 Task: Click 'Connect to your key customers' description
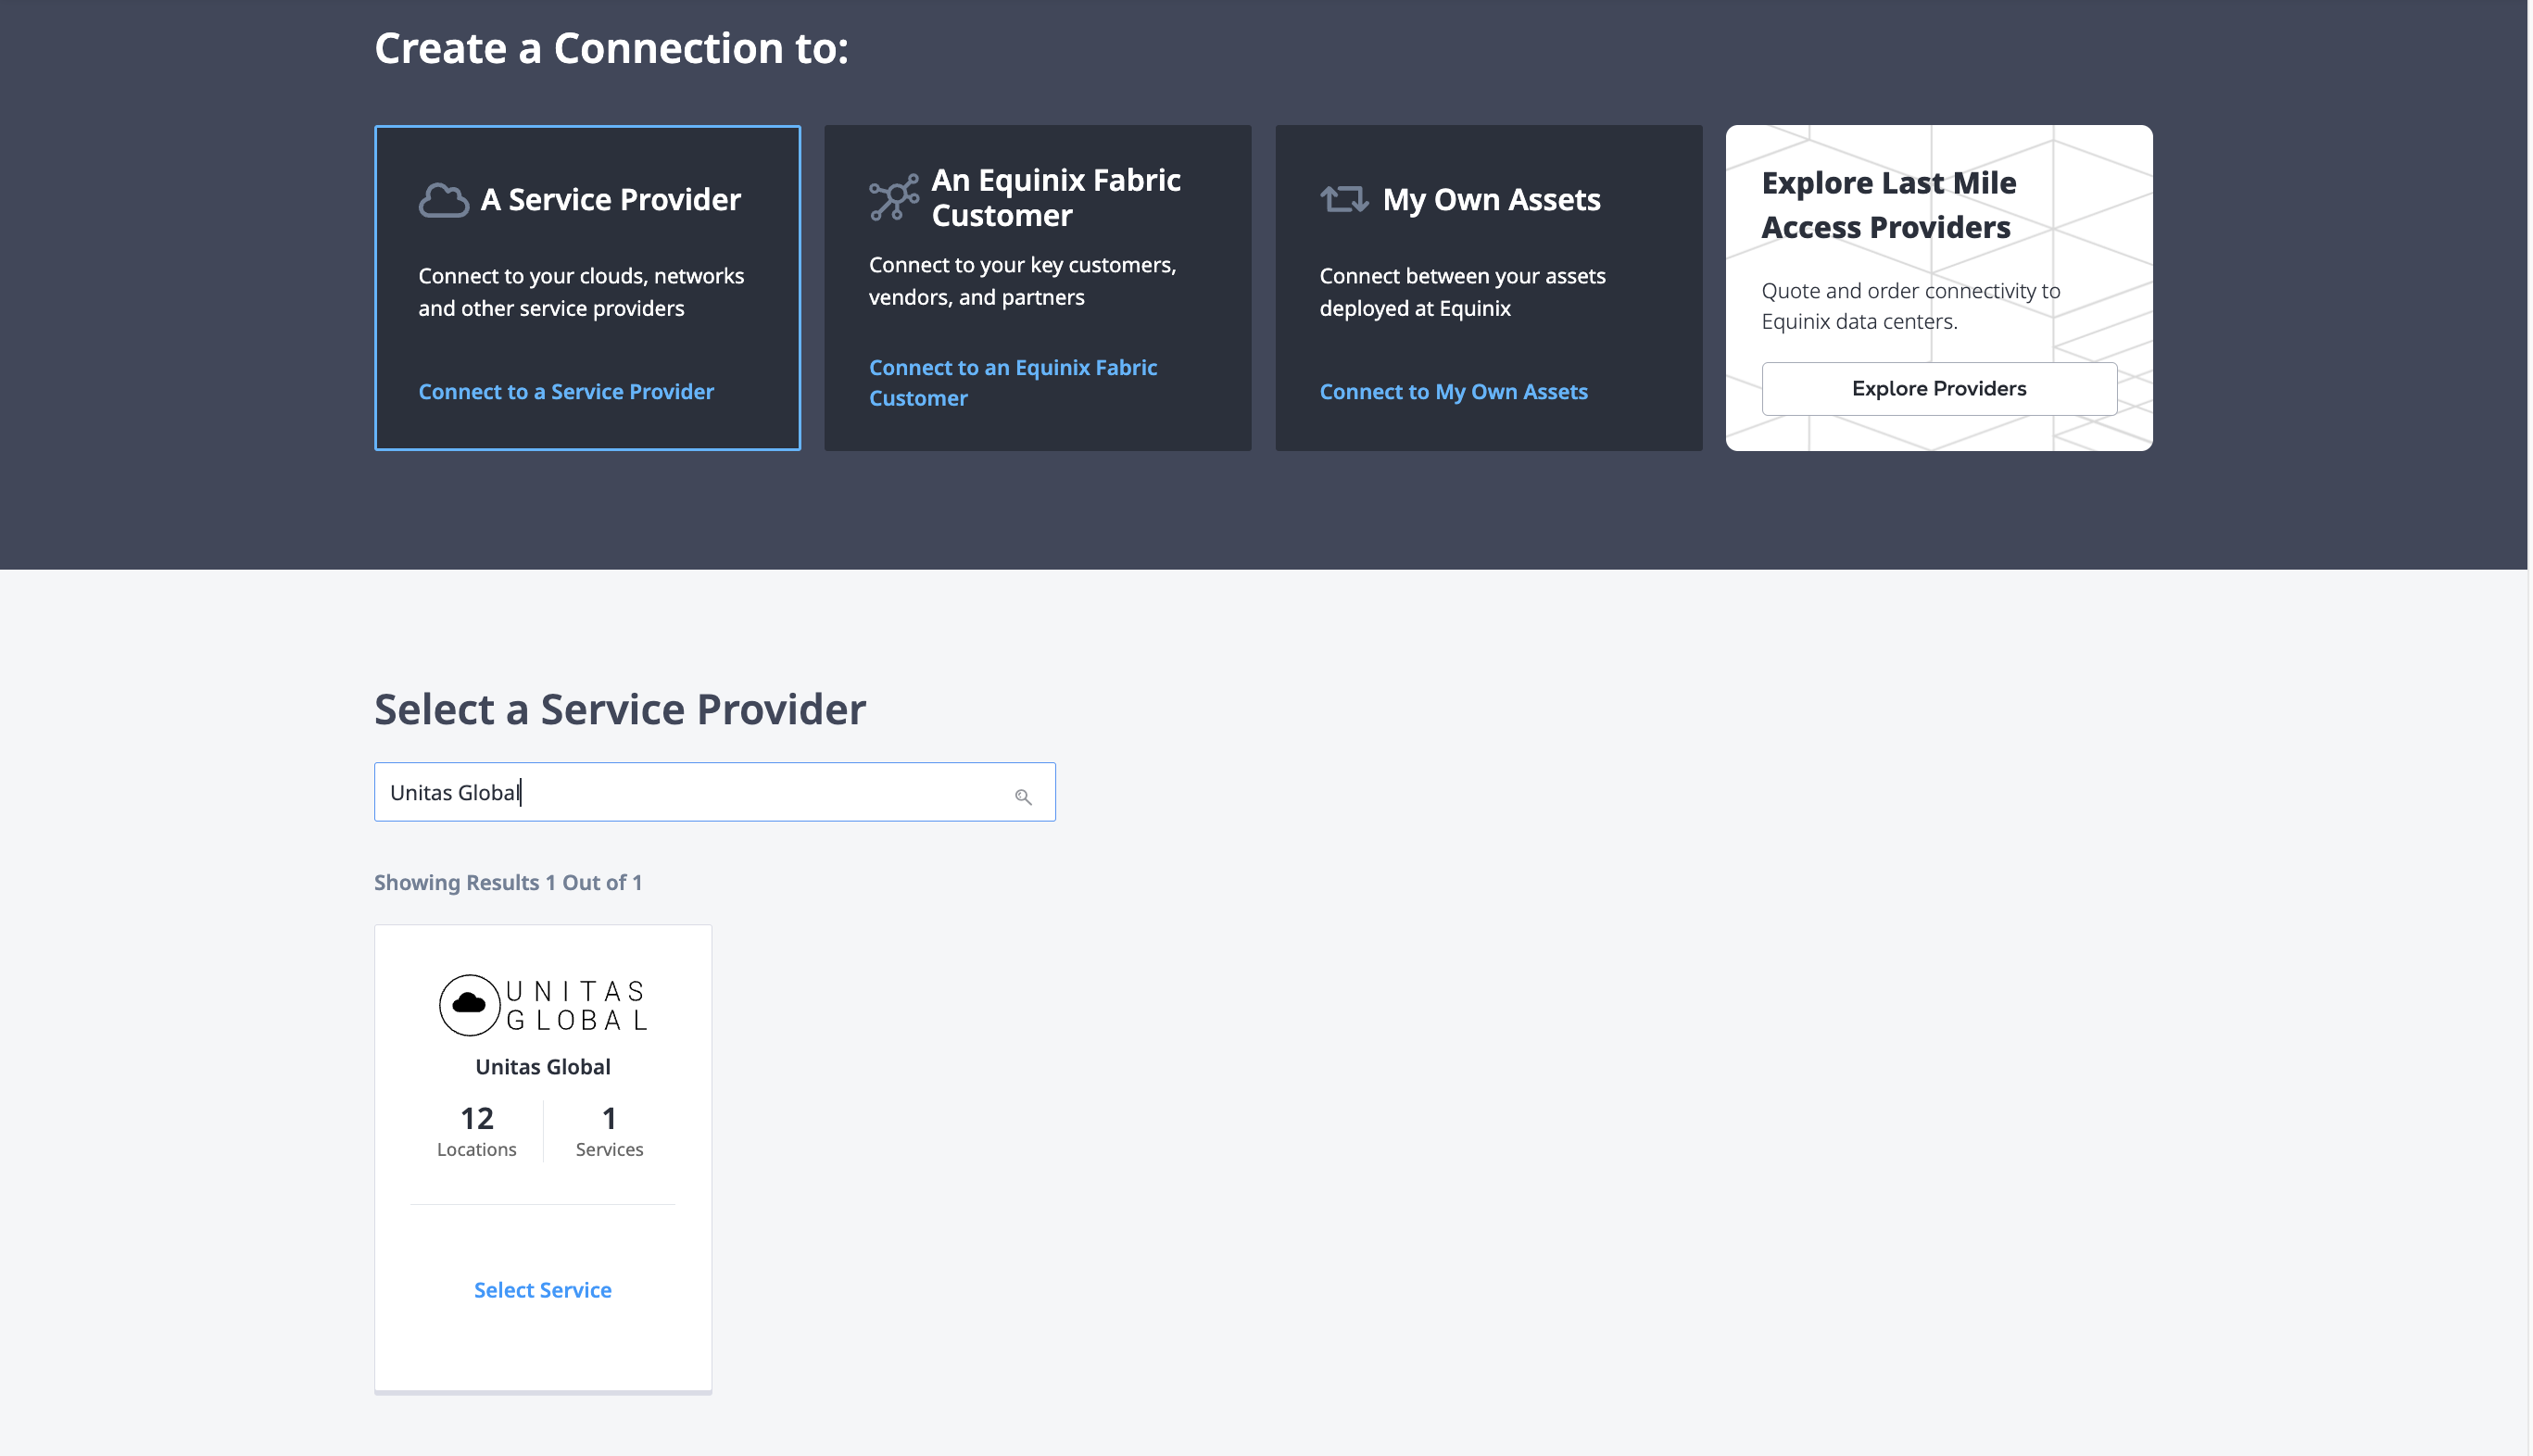[x=1022, y=281]
